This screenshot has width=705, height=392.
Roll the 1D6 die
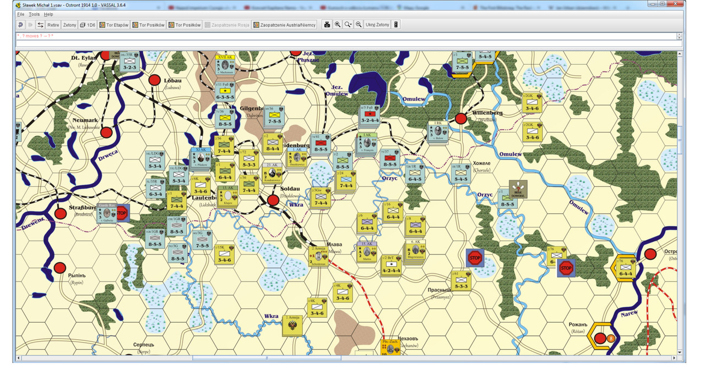click(88, 25)
